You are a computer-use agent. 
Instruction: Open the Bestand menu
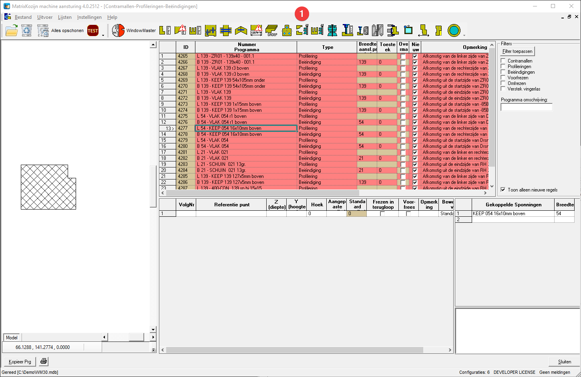pyautogui.click(x=23, y=17)
